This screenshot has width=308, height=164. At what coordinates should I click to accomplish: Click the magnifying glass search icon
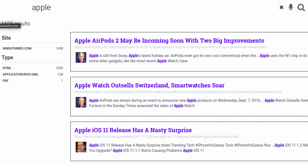coord(301,8)
